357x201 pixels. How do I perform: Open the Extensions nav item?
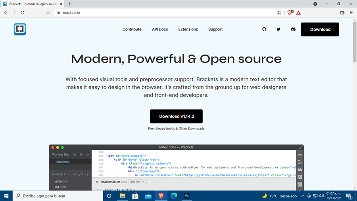click(188, 29)
